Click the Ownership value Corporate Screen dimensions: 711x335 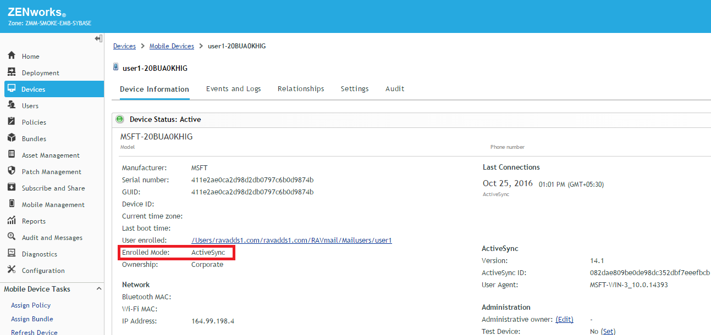pyautogui.click(x=207, y=265)
